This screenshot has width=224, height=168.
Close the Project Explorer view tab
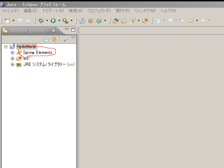tap(54, 30)
